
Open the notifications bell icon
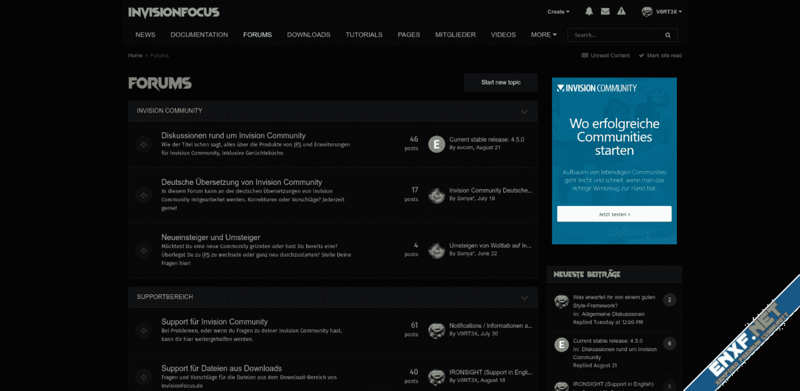[x=589, y=12]
